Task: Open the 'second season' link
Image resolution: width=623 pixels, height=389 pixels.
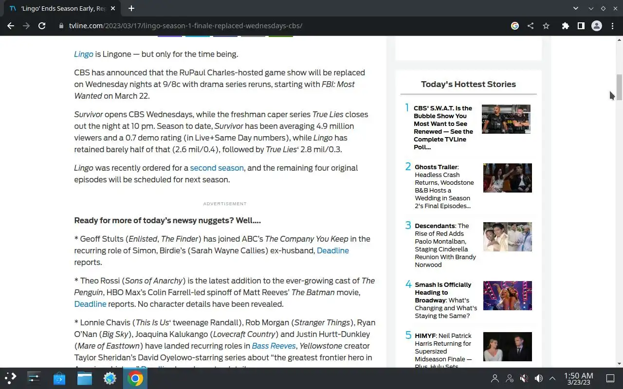Action: click(217, 168)
